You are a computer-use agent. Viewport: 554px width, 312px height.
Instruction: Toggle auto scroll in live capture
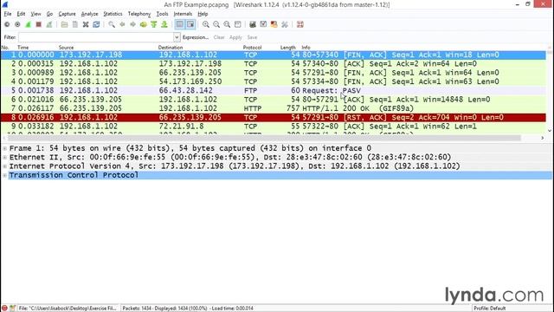pos(190,24)
